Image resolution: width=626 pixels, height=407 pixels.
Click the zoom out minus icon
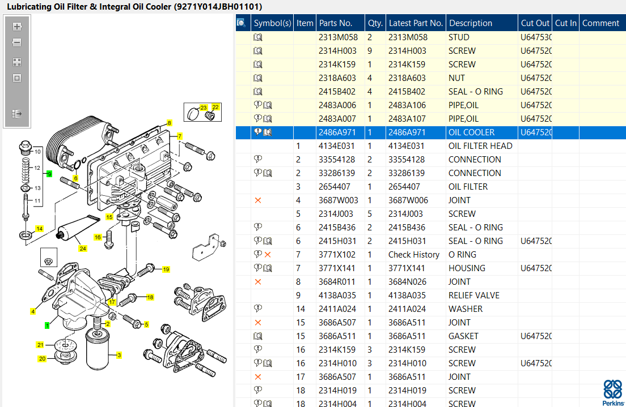tap(17, 42)
